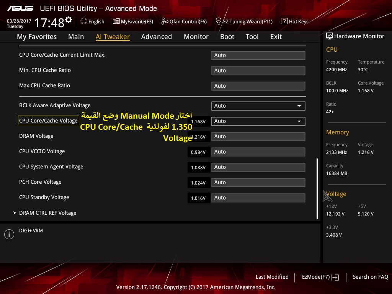Image resolution: width=392 pixels, height=294 pixels.
Task: Start EZ Tuning Wizard(F11)
Action: tap(248, 22)
